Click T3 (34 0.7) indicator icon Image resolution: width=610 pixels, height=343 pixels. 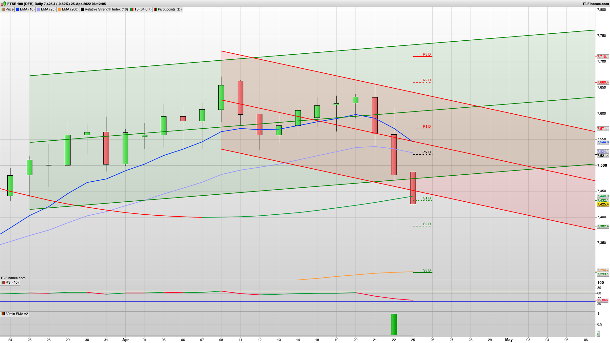point(132,10)
